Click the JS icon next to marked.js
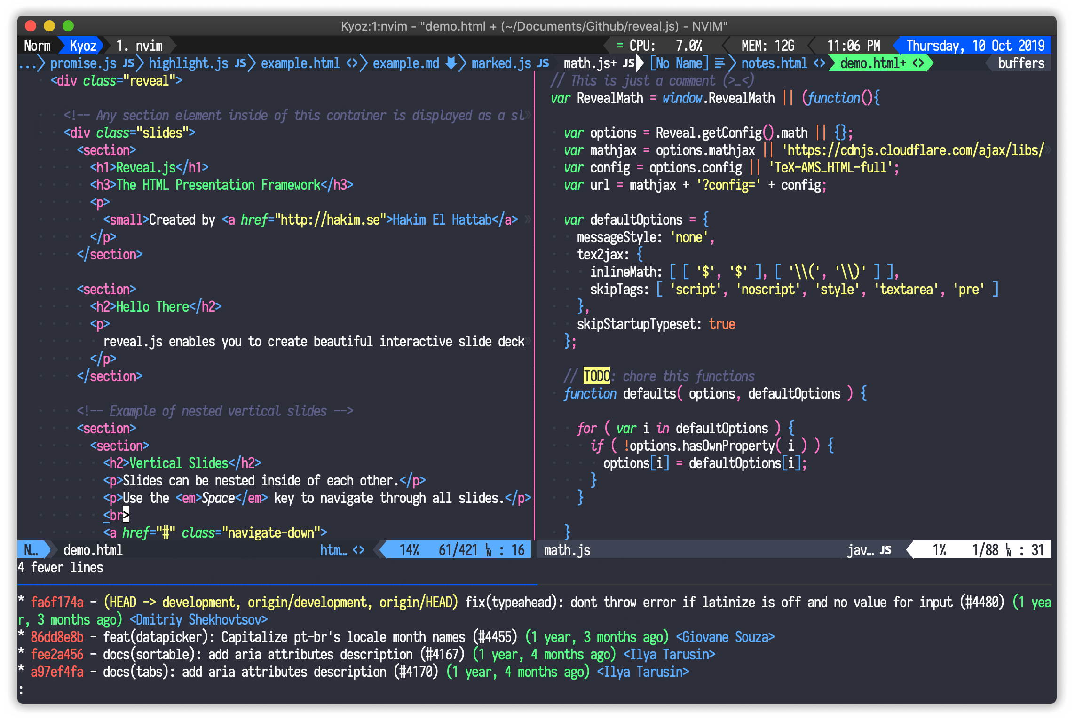Image resolution: width=1075 pixels, height=720 pixels. coord(543,63)
